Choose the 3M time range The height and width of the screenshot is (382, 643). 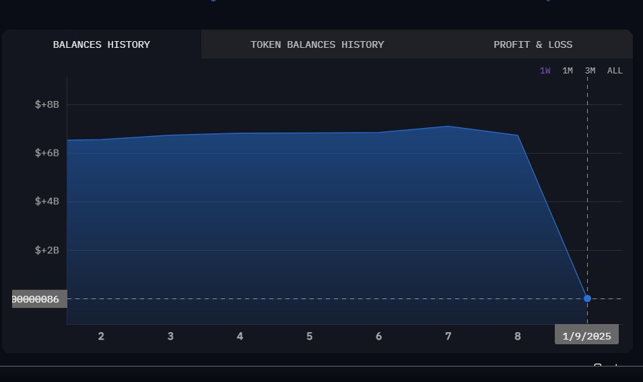click(x=590, y=71)
